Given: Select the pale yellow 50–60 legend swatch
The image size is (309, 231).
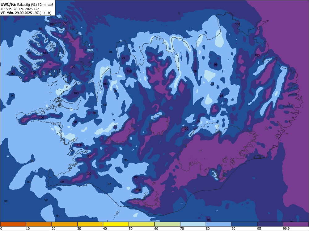Looking at the screenshot, I should (142, 224).
